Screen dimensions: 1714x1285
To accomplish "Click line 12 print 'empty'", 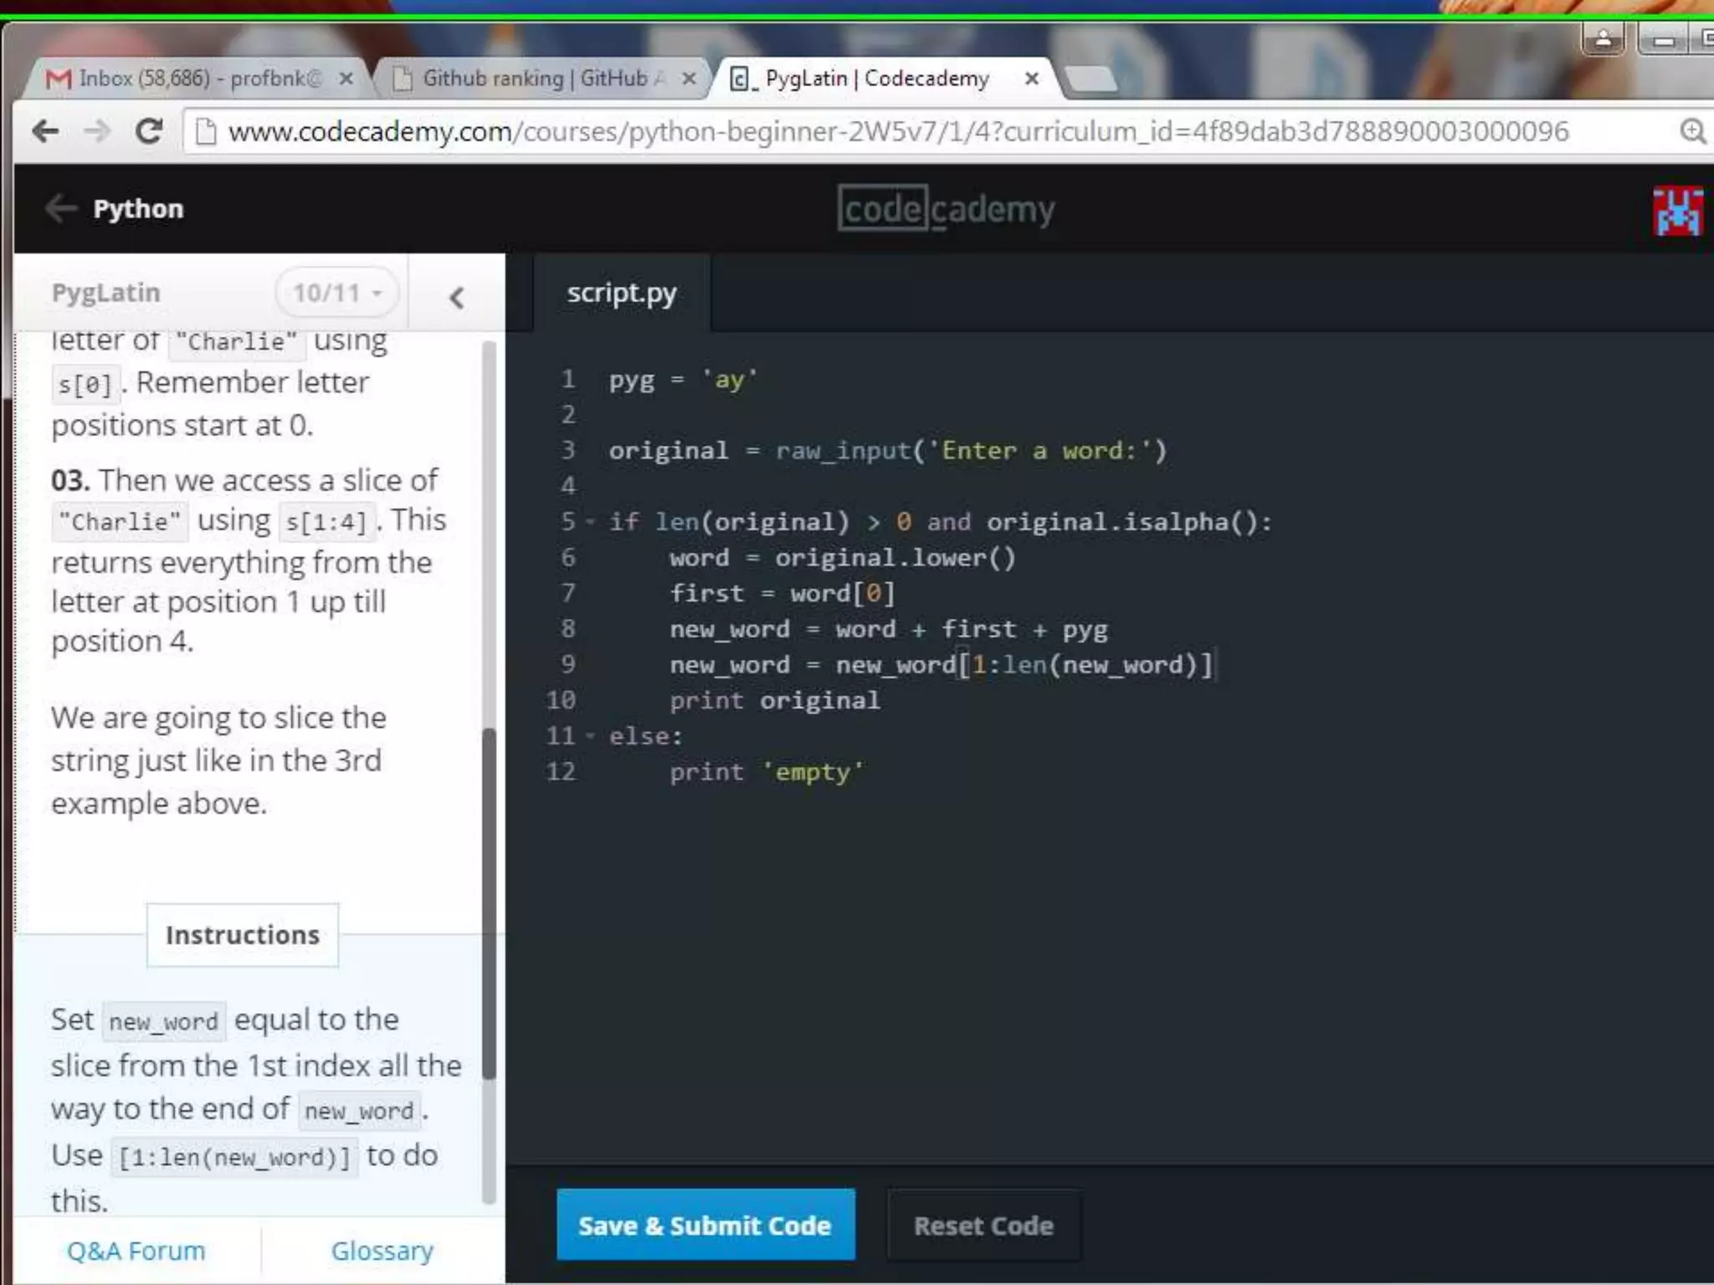I will coord(767,772).
